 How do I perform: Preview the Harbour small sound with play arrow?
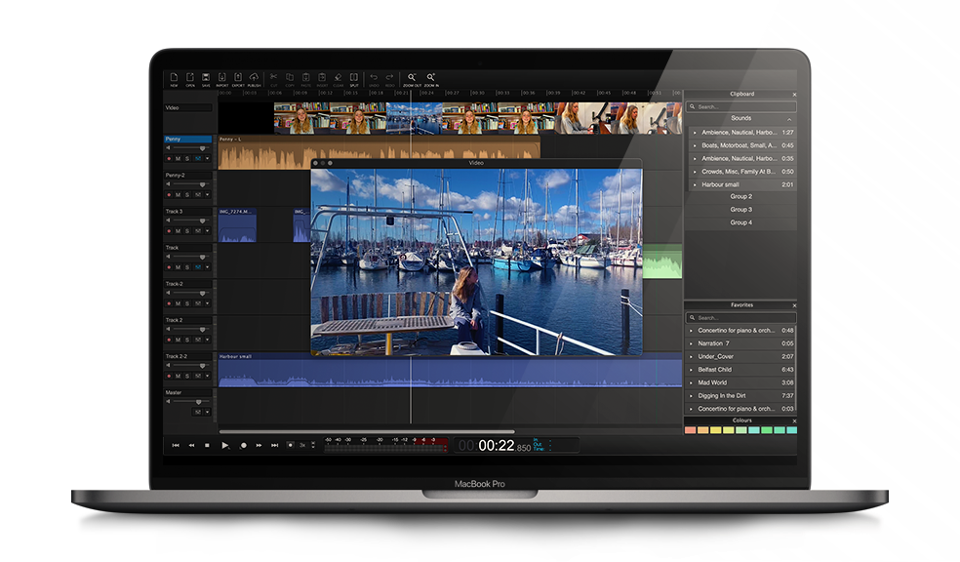pos(695,184)
